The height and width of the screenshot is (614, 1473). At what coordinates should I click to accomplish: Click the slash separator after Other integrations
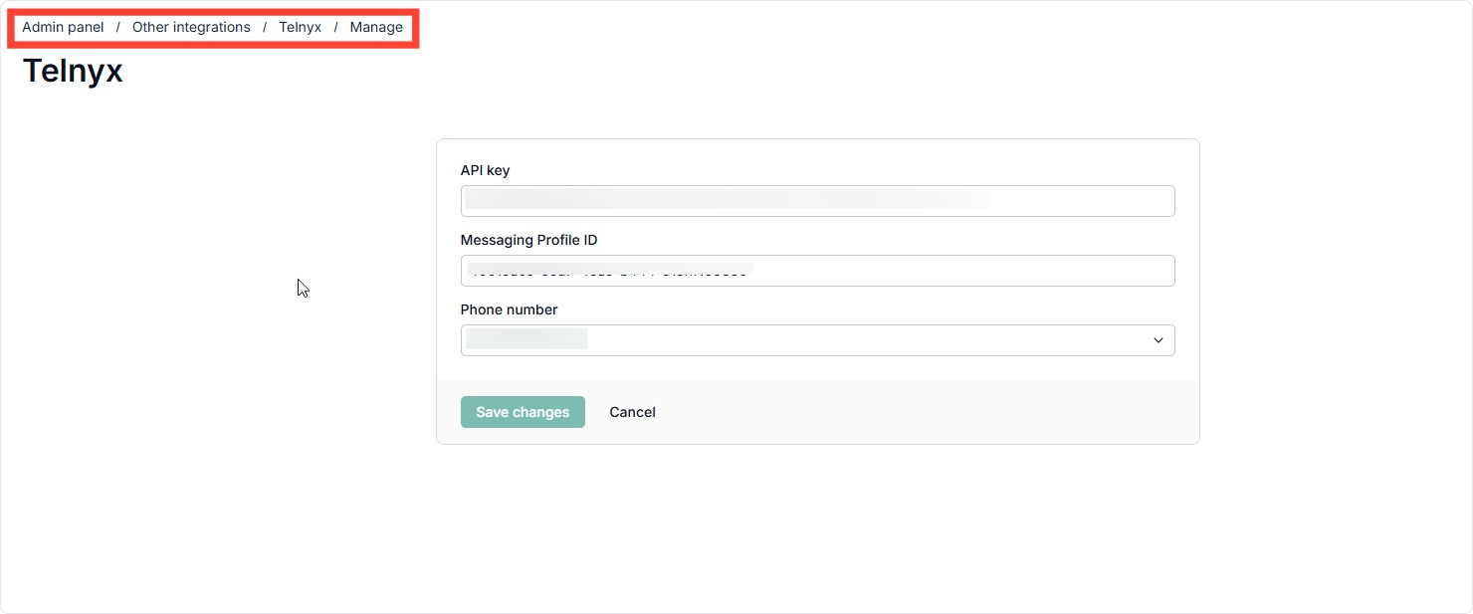pyautogui.click(x=265, y=27)
